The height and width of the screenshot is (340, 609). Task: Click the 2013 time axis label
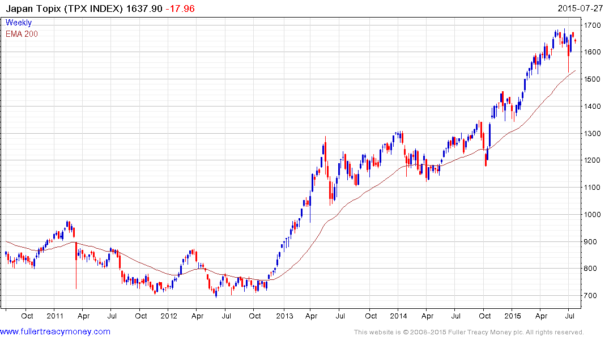pos(284,316)
